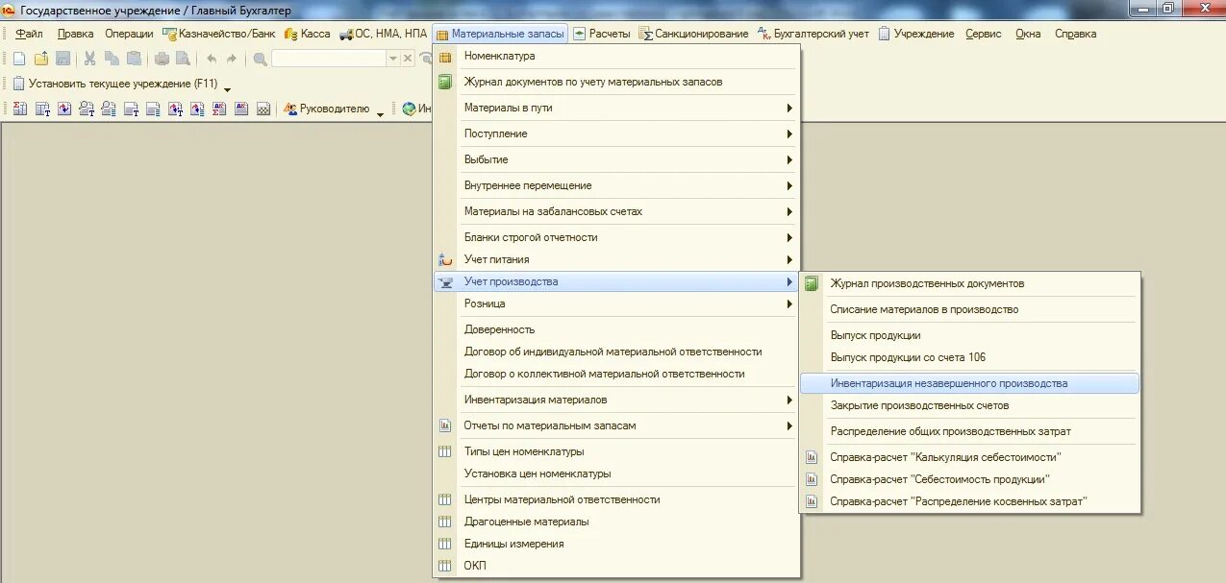The image size is (1226, 583).
Task: Expand the Материалы в пути submenu
Action: coord(616,109)
